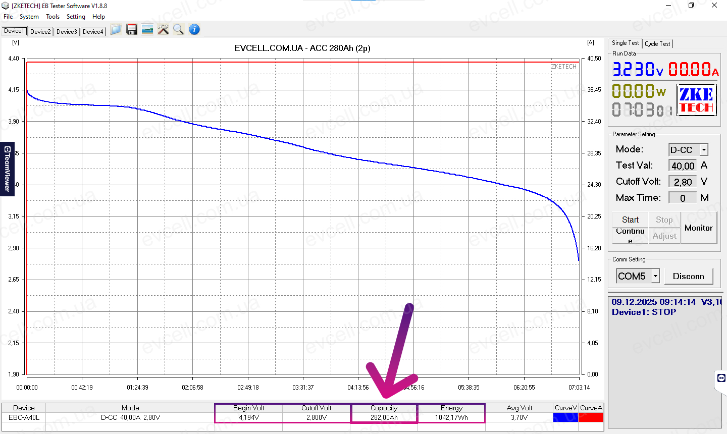Open the Tools menu

click(53, 17)
